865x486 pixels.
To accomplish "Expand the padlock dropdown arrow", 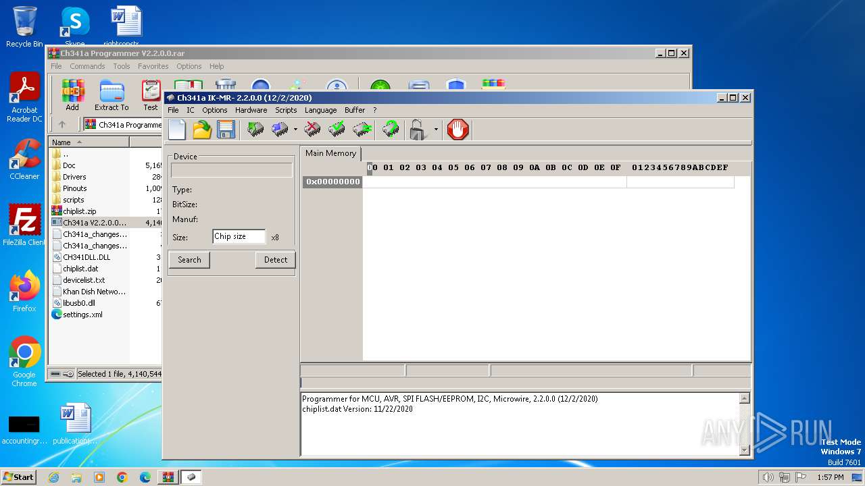I will coord(436,130).
